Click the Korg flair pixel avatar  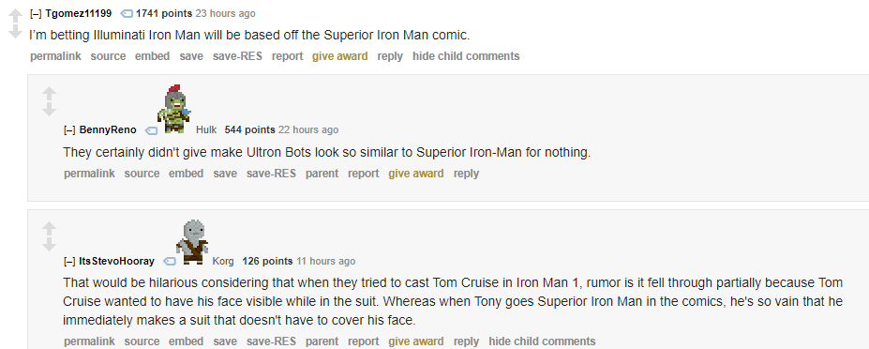(192, 242)
